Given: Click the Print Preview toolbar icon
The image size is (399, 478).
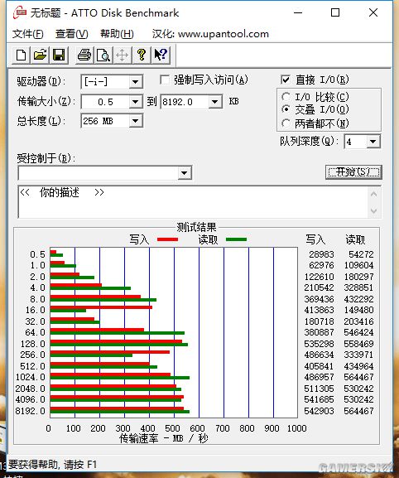Looking at the screenshot, I should tap(103, 56).
